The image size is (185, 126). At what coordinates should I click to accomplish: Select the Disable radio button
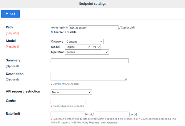coord(65,32)
